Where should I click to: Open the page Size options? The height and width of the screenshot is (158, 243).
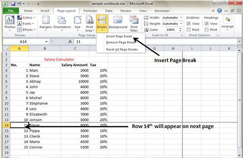point(77,23)
